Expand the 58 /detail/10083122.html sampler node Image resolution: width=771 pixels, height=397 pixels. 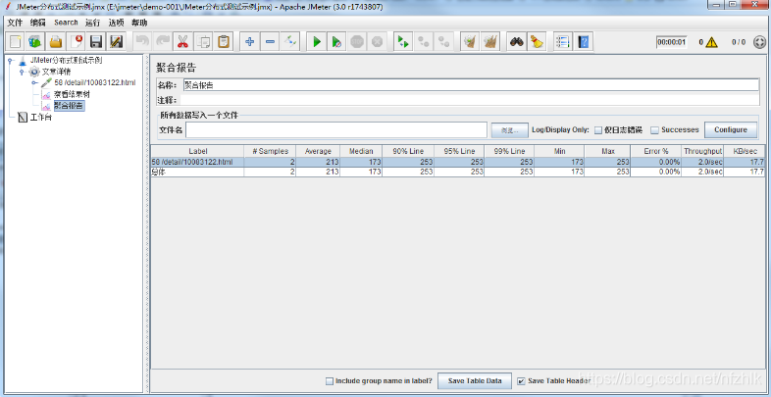click(x=34, y=83)
